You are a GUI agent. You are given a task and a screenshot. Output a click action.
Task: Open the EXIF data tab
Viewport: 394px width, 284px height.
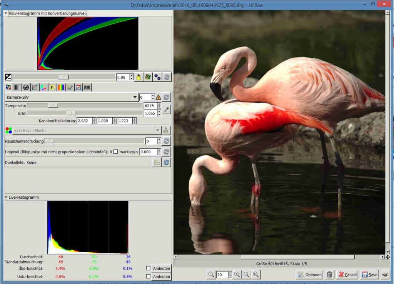coord(87,87)
